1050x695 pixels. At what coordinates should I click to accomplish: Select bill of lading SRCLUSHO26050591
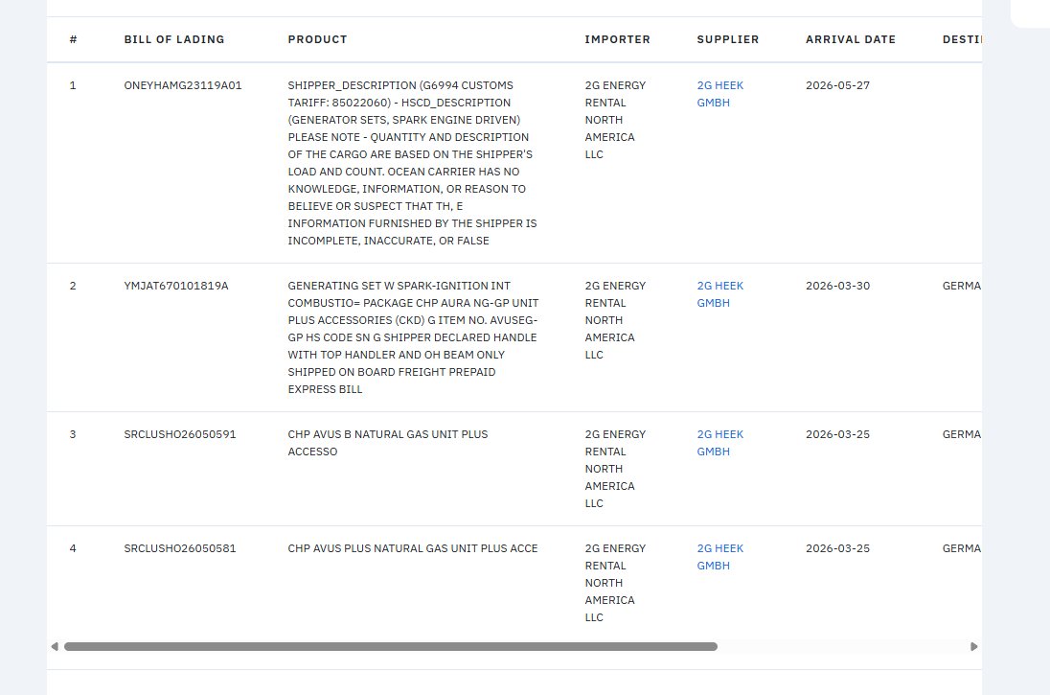coord(180,434)
